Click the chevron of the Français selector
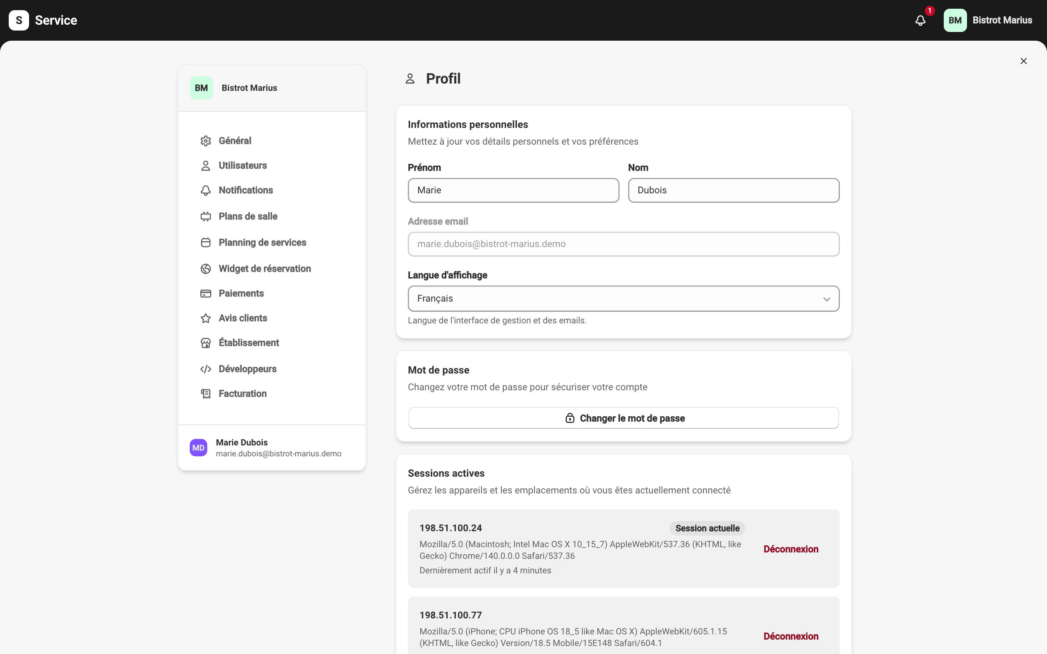Screen dimensions: 1047x654 click(x=826, y=299)
